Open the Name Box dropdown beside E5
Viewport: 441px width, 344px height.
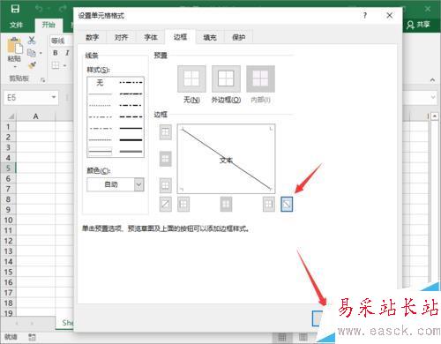[54, 97]
